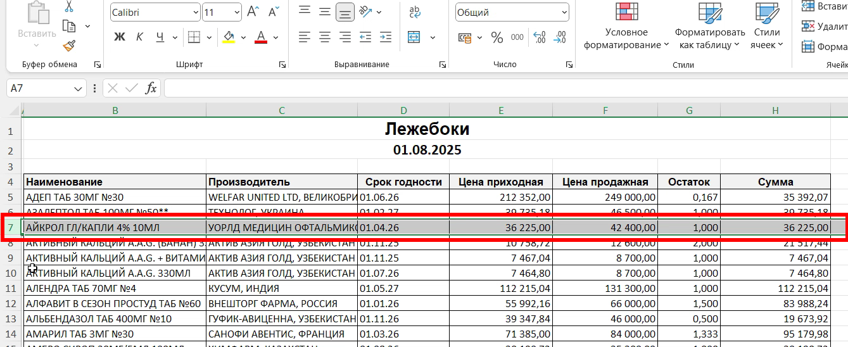Click the Merge and Center icon
Viewport: 848px width, 347px height.
pos(414,37)
